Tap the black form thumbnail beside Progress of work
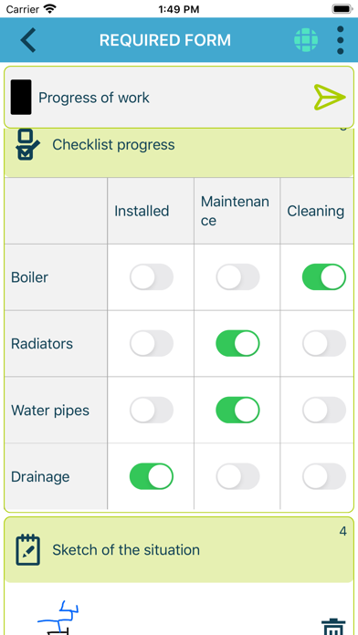 click(x=21, y=98)
